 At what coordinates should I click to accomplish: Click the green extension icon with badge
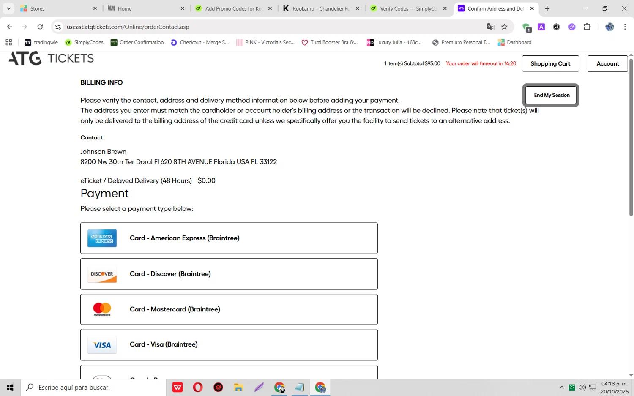[x=526, y=27]
